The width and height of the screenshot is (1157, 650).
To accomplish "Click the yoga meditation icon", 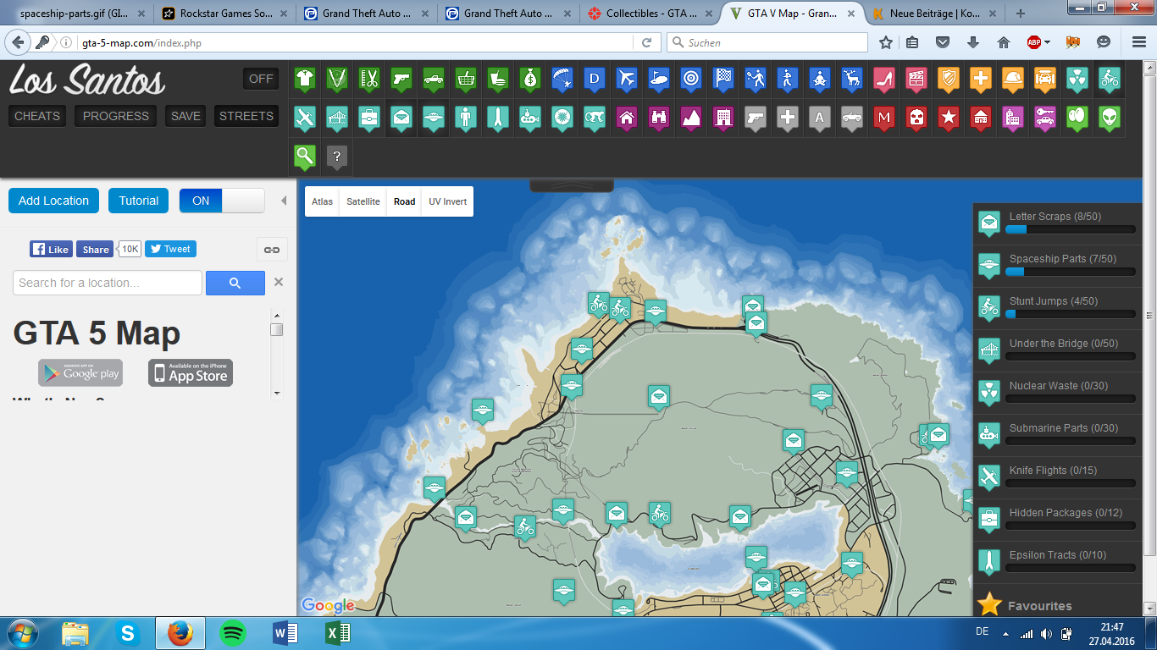I will pyautogui.click(x=819, y=80).
